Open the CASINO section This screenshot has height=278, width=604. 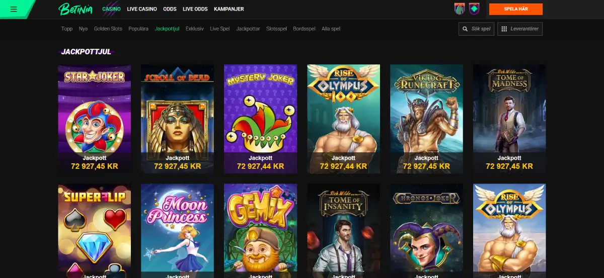[x=111, y=9]
